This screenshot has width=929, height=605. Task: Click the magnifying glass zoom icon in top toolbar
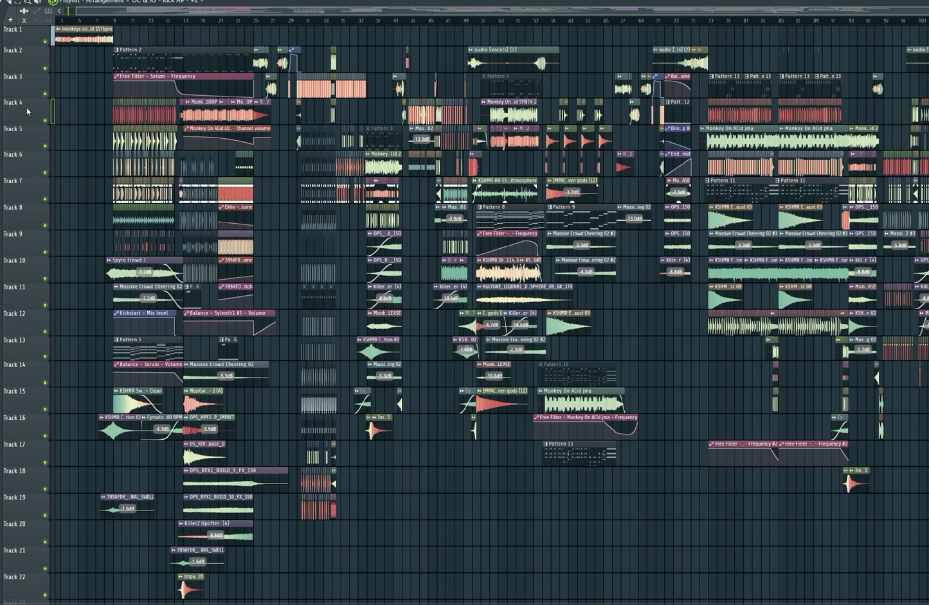pyautogui.click(x=28, y=1)
